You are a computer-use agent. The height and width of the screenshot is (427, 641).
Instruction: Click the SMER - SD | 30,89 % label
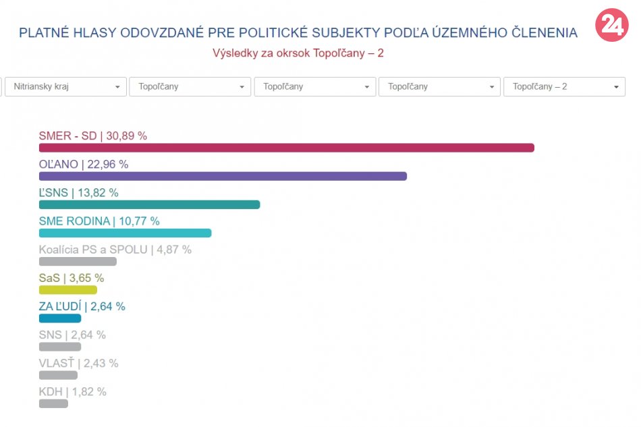(92, 136)
